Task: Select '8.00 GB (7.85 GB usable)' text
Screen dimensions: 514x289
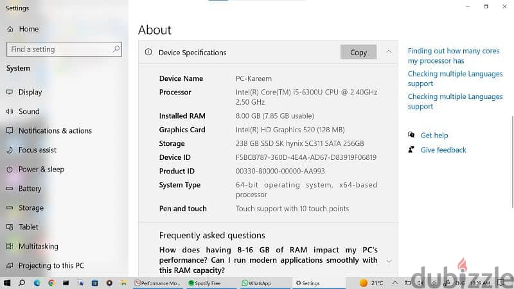Action: point(275,116)
